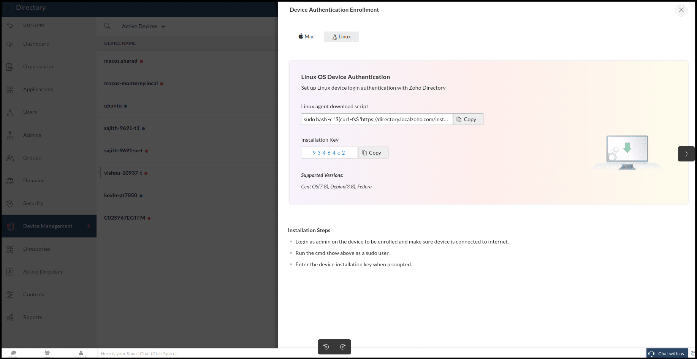Select the sajith-9691-t1 device
This screenshot has height=359, width=697.
[187, 128]
